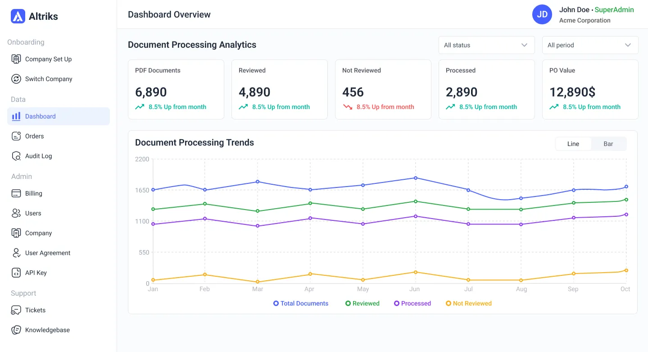Click the Billing card icon
648x352 pixels.
tap(16, 193)
